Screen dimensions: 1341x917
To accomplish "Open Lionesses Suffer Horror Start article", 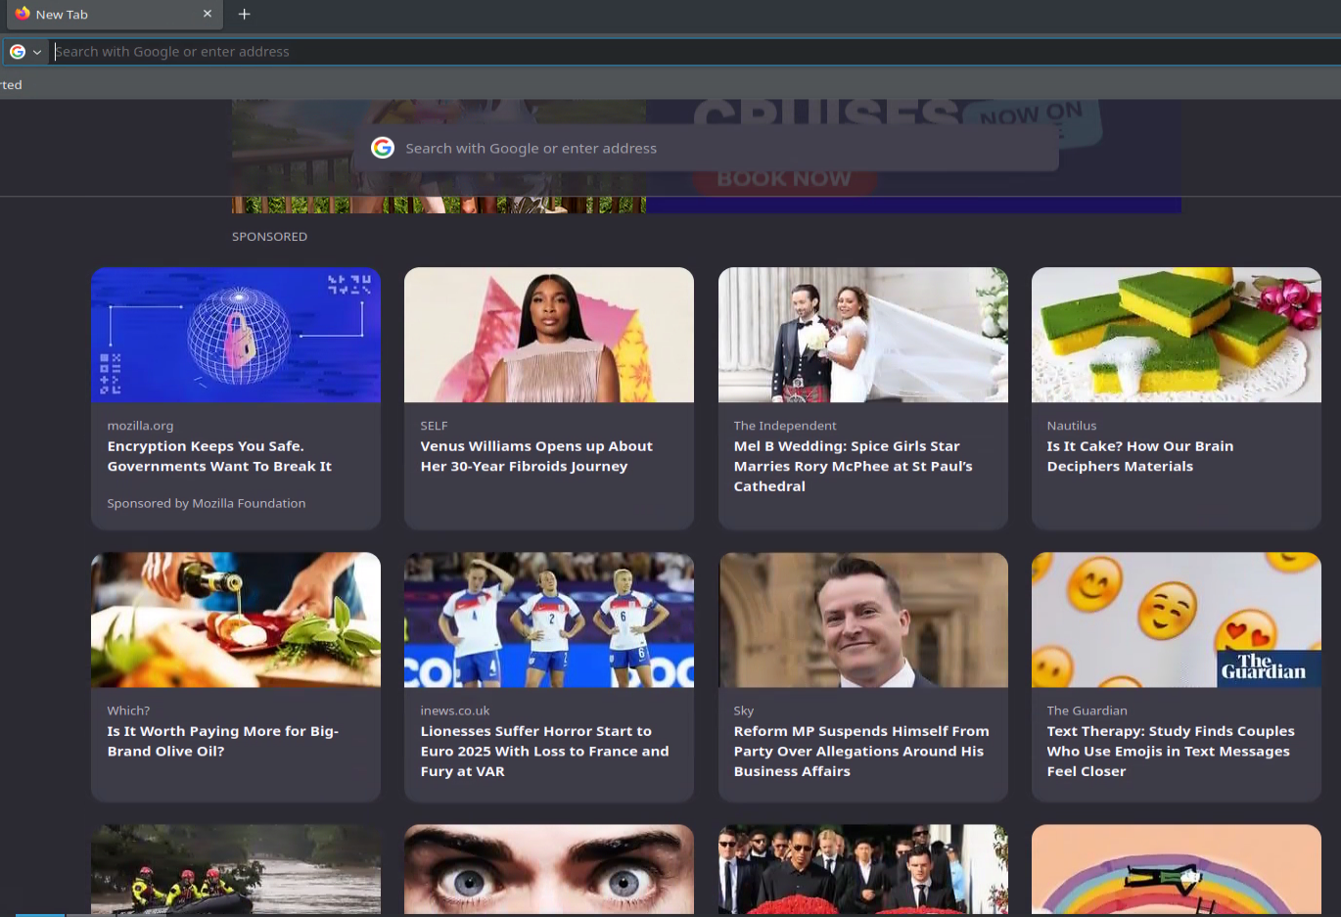I will pos(545,751).
